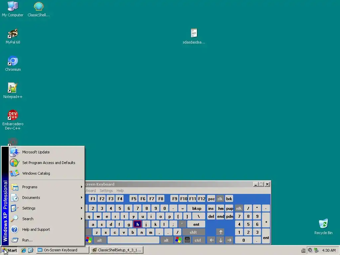
Task: Switch to On-Screen Keyboard taskbar button
Action: pos(62,250)
